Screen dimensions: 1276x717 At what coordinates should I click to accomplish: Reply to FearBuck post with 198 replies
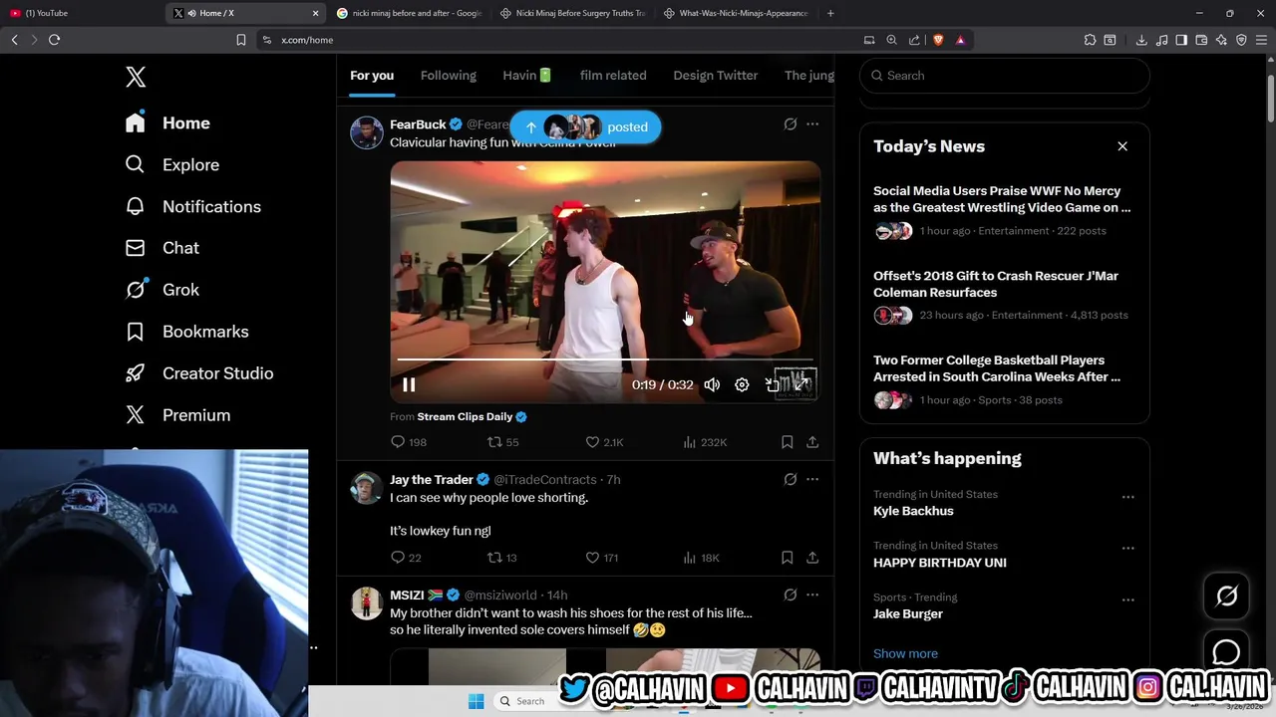tap(409, 442)
